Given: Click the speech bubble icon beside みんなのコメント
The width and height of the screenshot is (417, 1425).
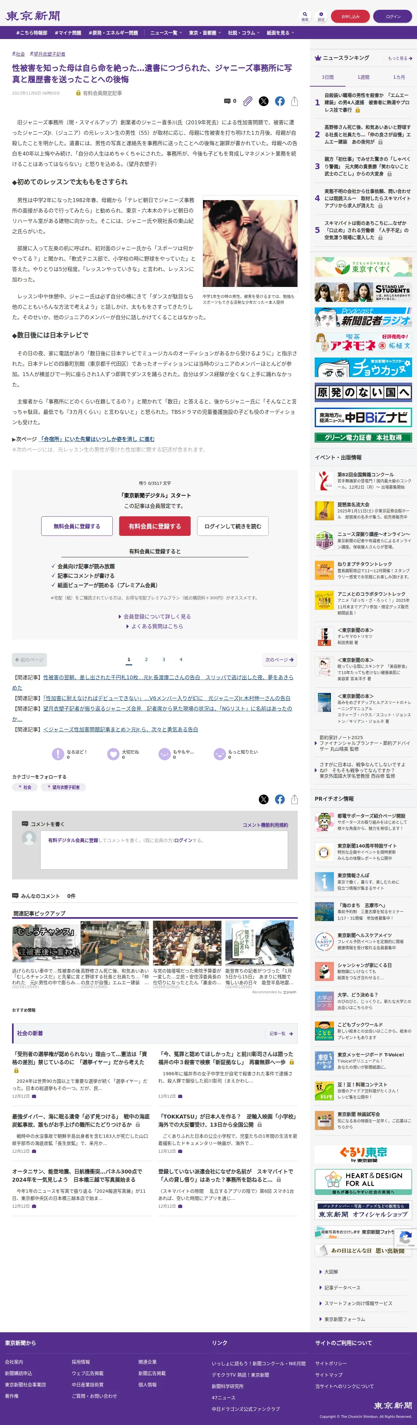Looking at the screenshot, I should point(16,896).
